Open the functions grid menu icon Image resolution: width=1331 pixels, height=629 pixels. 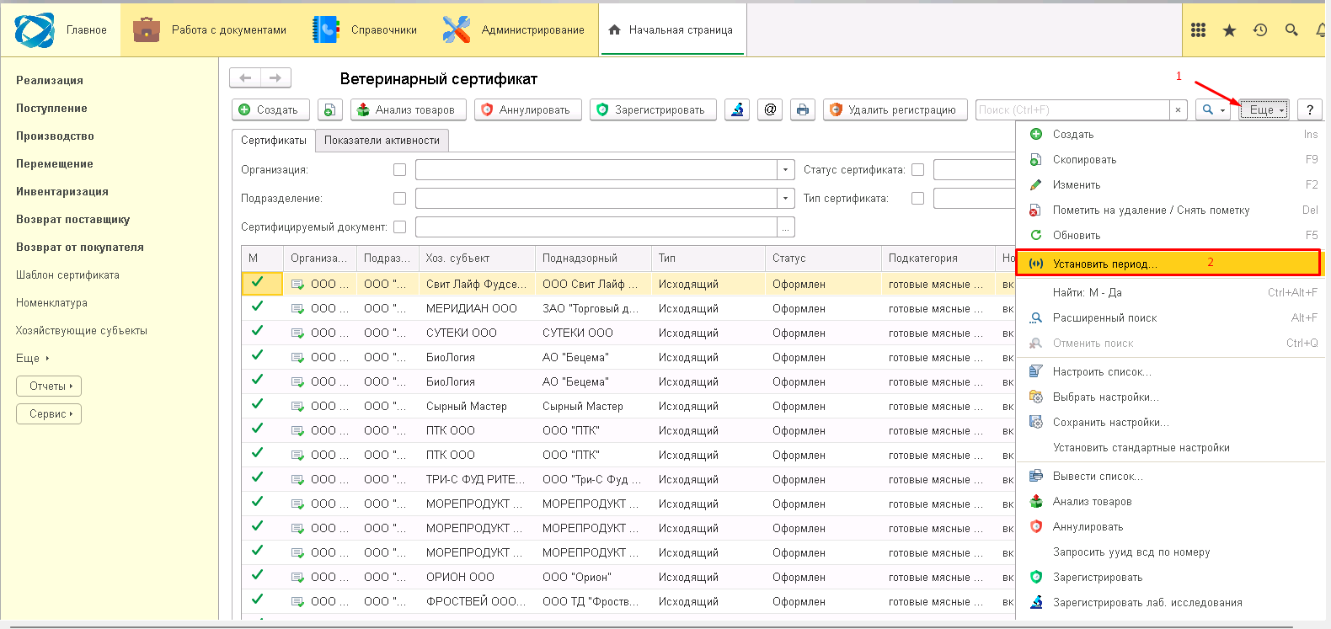1198,30
